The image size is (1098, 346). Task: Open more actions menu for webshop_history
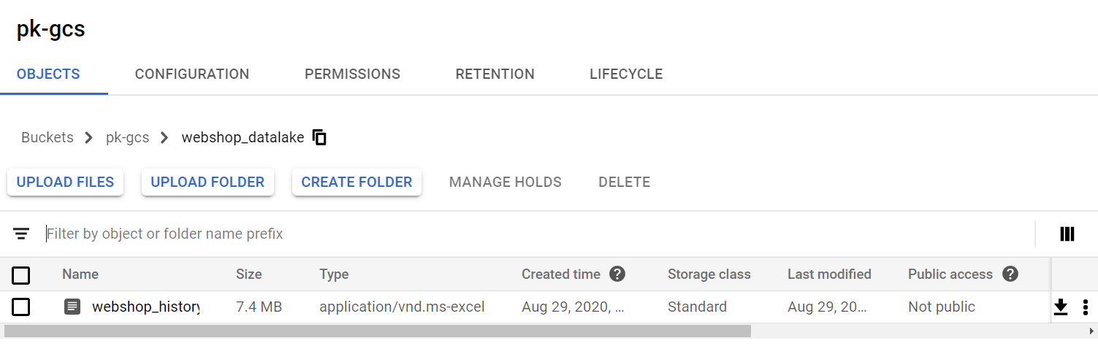1086,307
